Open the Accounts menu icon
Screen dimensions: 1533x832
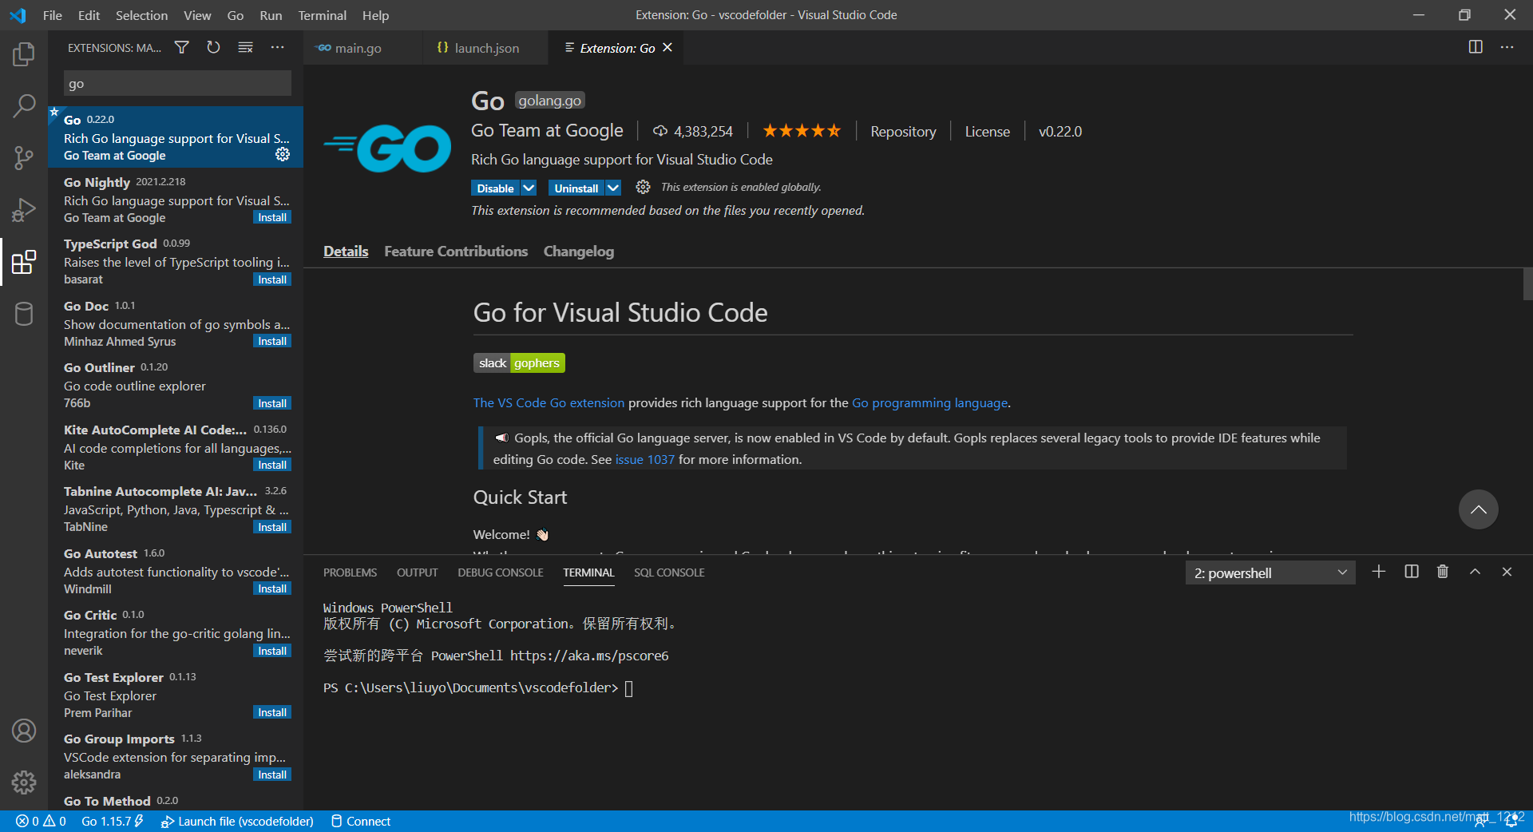[24, 731]
